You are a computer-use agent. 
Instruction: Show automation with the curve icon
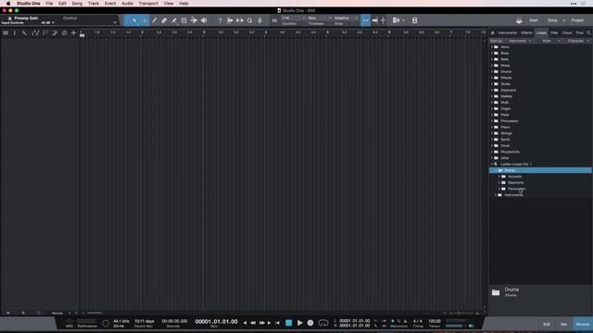(35, 33)
